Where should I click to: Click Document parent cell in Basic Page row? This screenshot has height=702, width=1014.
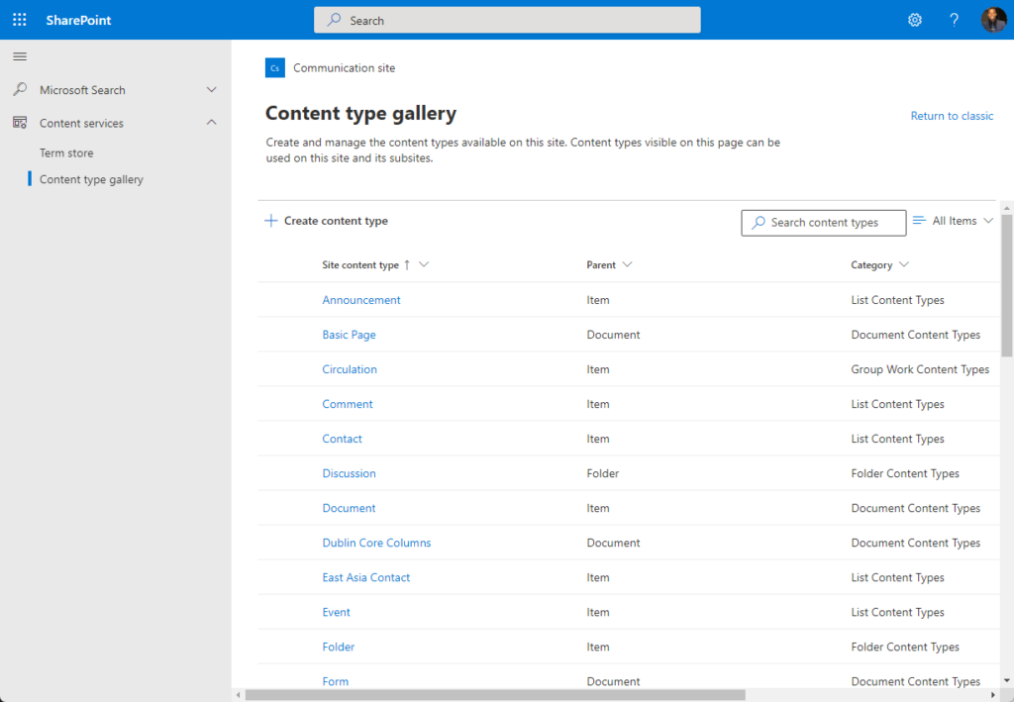click(x=613, y=335)
